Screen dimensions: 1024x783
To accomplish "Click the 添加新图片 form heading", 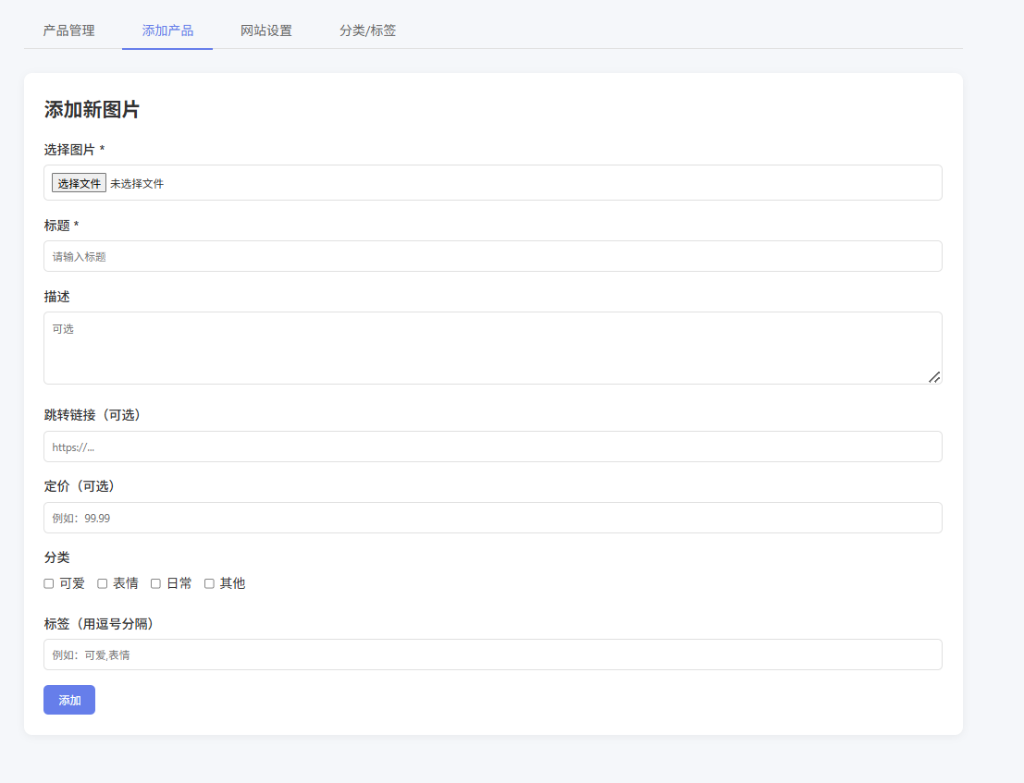I will (x=92, y=110).
